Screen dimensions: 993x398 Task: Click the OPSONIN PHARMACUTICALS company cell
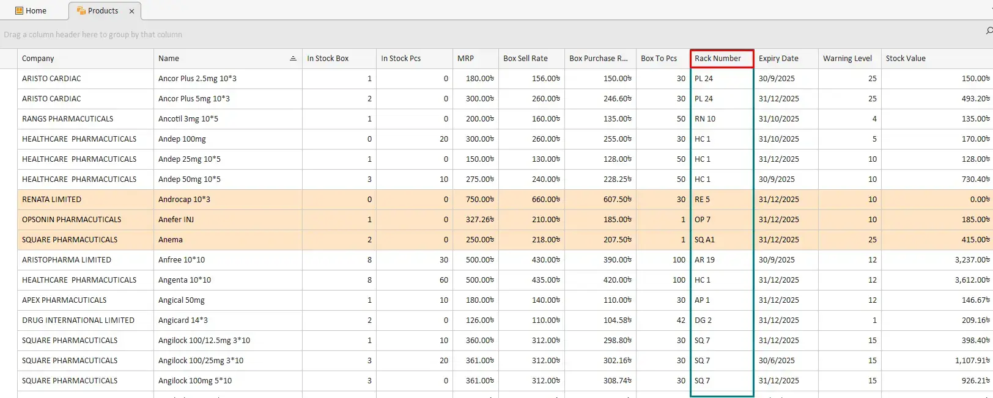click(86, 220)
